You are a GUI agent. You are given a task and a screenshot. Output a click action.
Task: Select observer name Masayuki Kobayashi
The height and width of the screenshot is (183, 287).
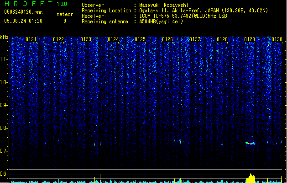click(164, 5)
